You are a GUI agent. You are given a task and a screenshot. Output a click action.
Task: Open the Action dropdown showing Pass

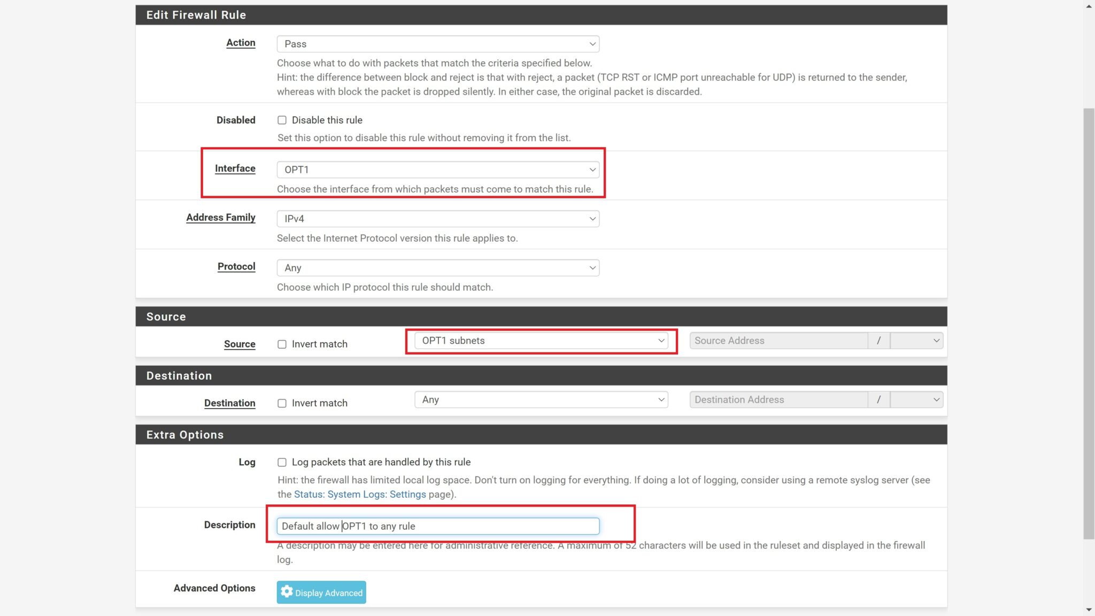(437, 44)
